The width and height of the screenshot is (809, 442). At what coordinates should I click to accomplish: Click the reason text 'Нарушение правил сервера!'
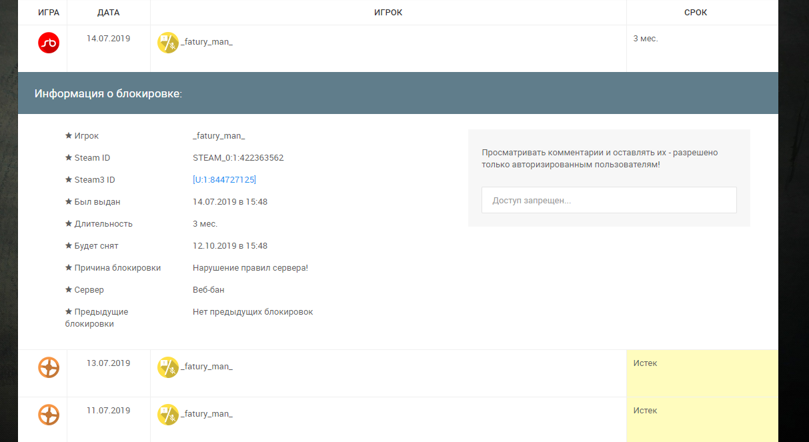pyautogui.click(x=250, y=268)
